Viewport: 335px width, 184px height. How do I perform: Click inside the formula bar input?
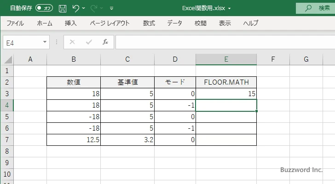[225, 42]
